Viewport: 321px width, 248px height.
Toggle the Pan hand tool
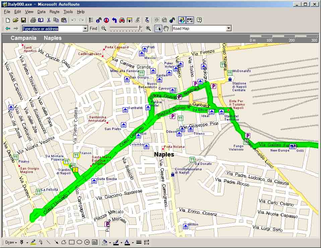166,28
